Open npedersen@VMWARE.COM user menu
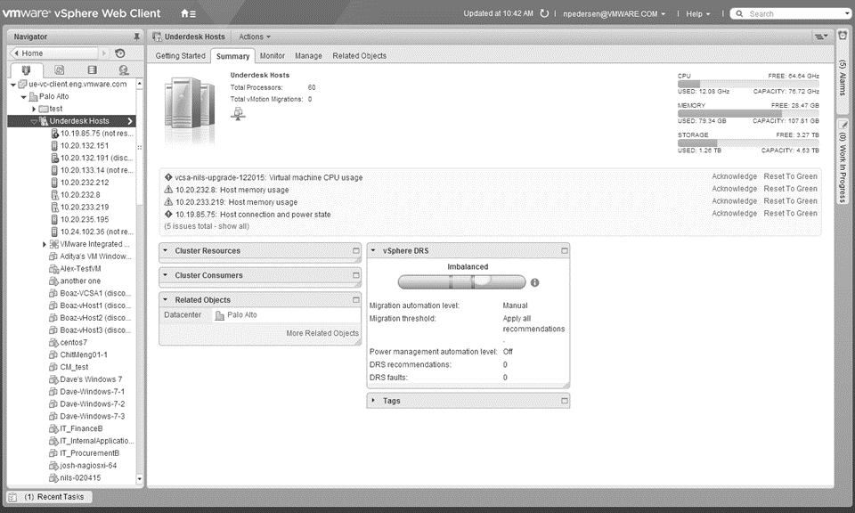 (614, 13)
